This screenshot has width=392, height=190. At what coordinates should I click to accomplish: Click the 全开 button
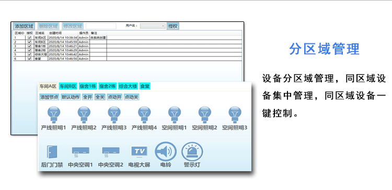tap(87, 98)
